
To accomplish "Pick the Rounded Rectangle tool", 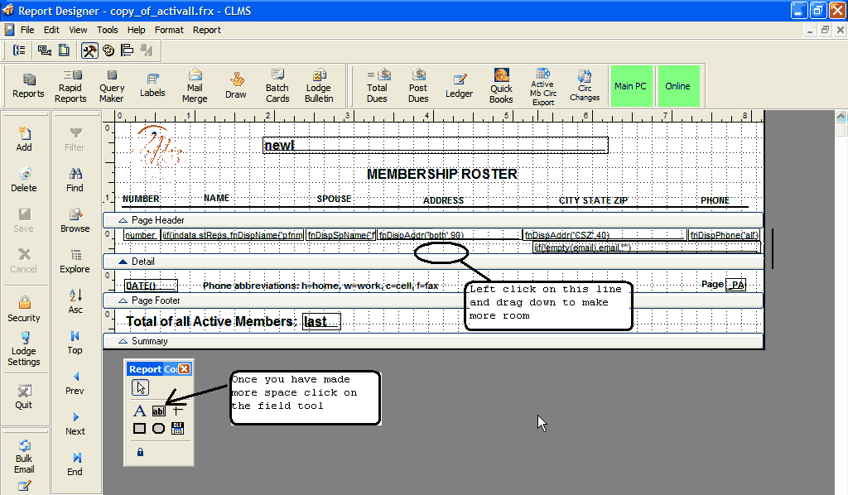I will [159, 428].
